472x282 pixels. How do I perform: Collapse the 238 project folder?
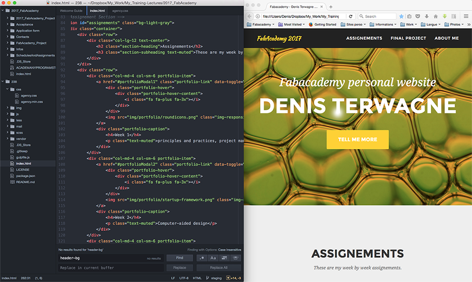coord(3,82)
